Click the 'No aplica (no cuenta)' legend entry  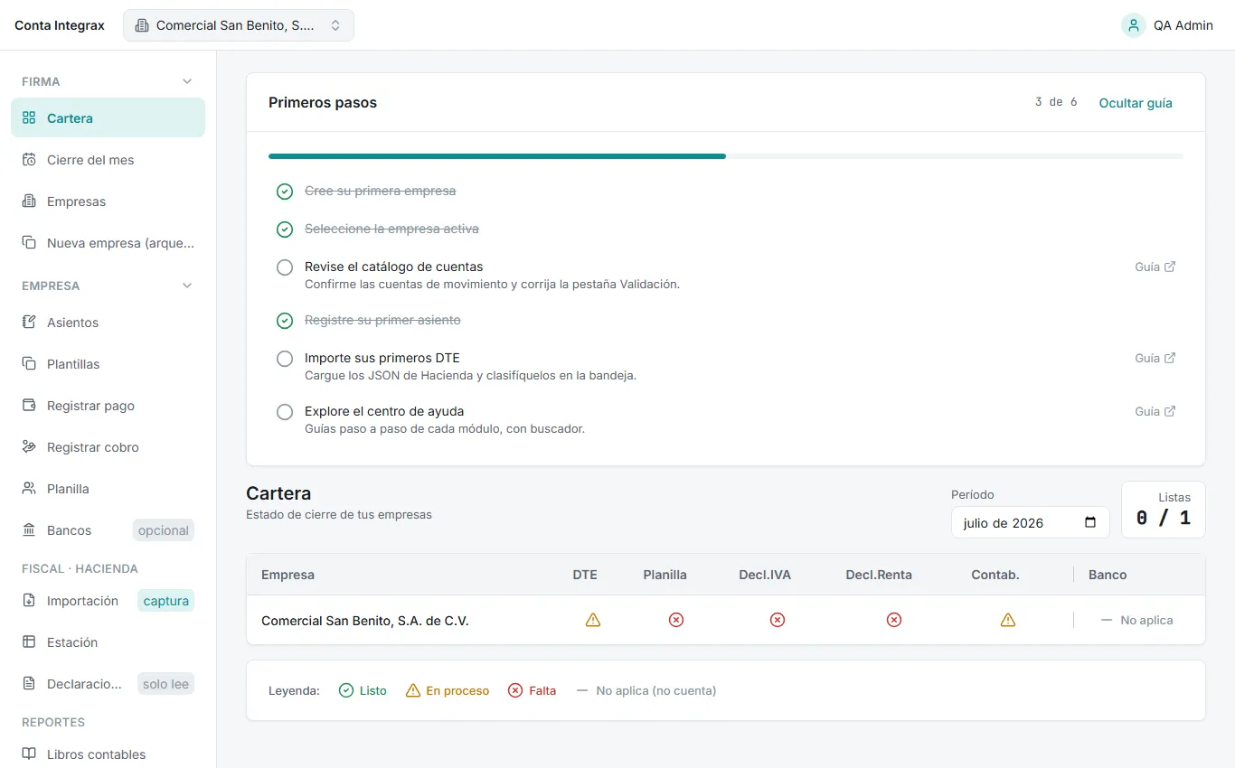(646, 690)
